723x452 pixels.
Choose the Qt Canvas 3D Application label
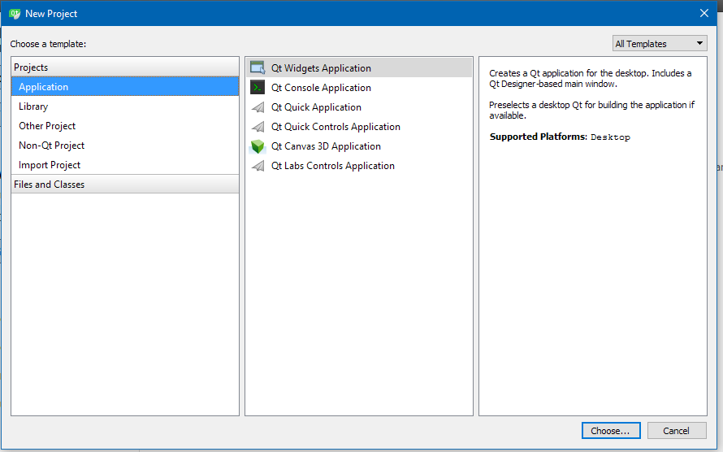coord(326,146)
